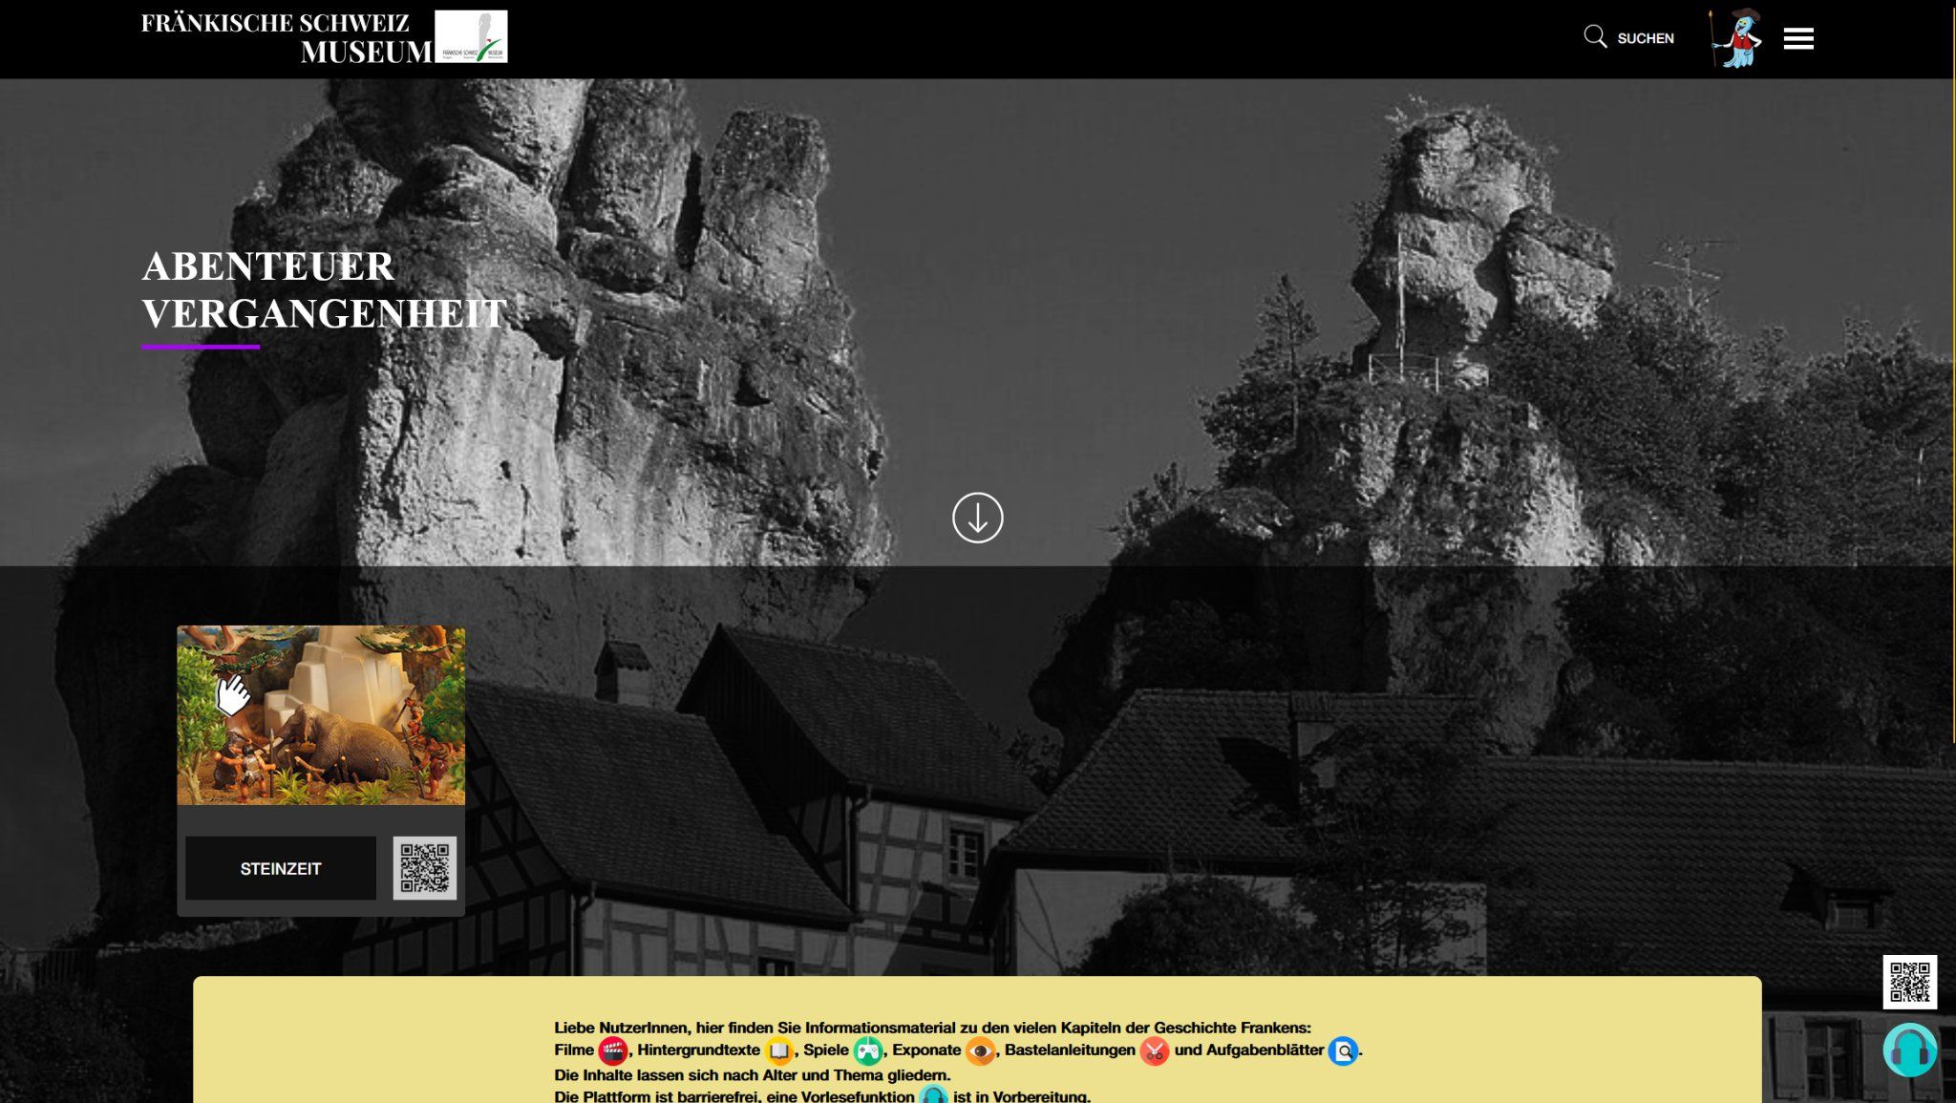Click the SUCHEN search label
Screen dimensions: 1956x1103
(1645, 38)
